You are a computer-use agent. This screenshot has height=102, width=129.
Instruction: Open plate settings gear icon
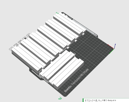(x=28, y=35)
